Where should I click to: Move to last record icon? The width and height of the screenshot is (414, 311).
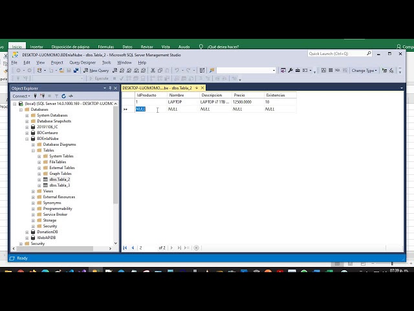pos(179,248)
